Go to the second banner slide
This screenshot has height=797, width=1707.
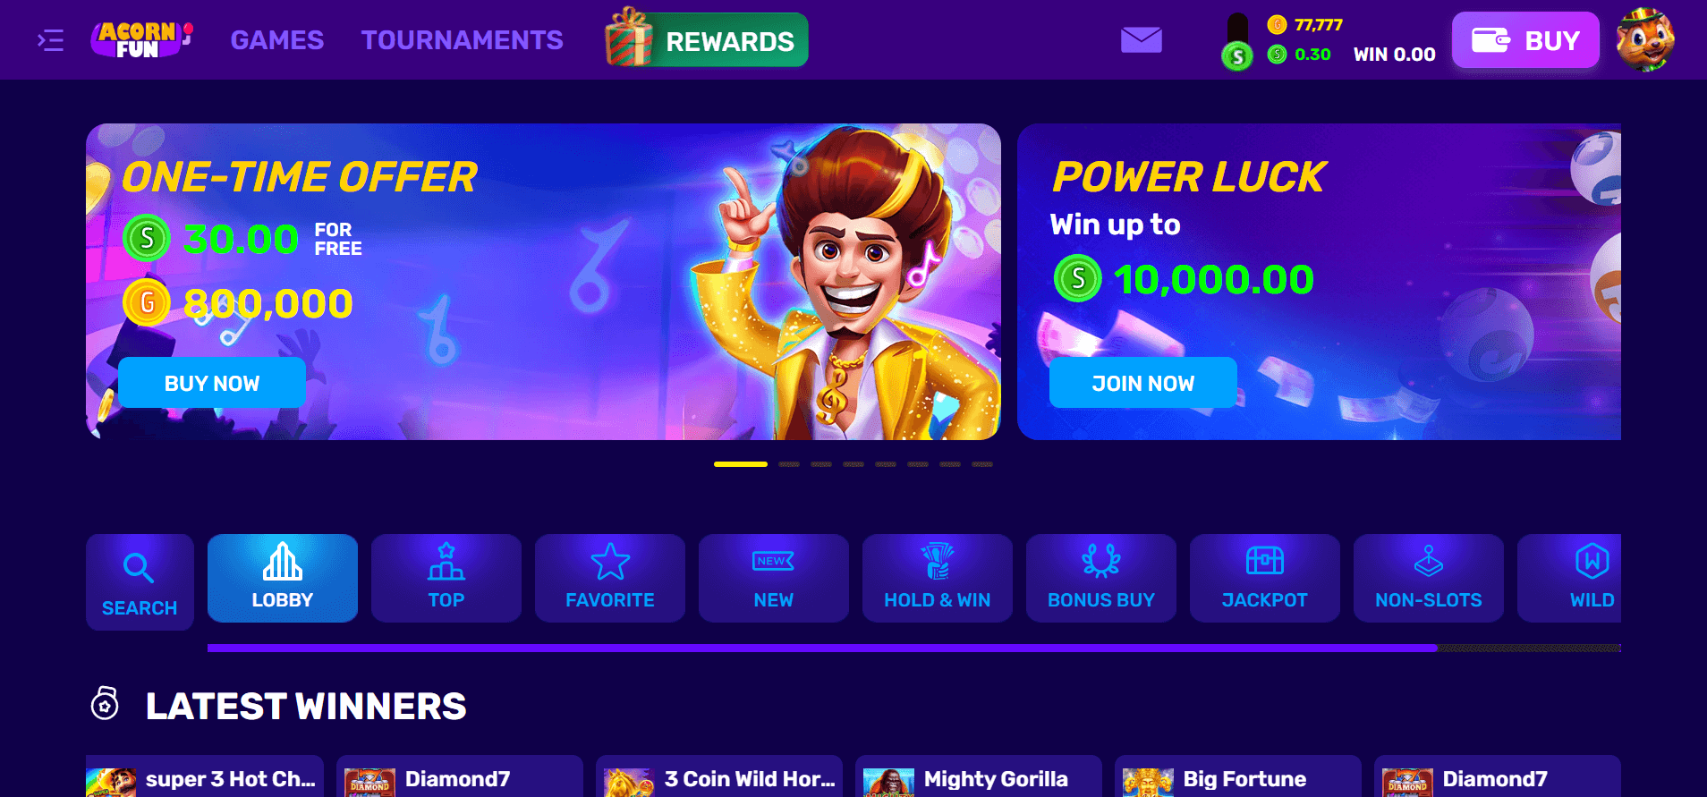(x=789, y=464)
